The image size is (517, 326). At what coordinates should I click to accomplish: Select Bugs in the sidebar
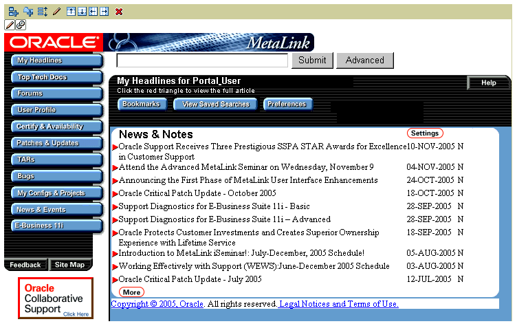tap(56, 176)
